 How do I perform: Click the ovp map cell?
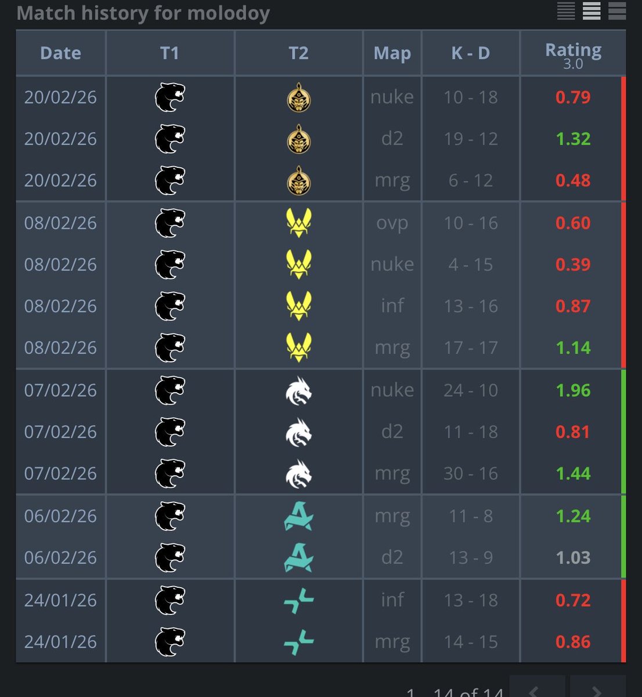(392, 223)
